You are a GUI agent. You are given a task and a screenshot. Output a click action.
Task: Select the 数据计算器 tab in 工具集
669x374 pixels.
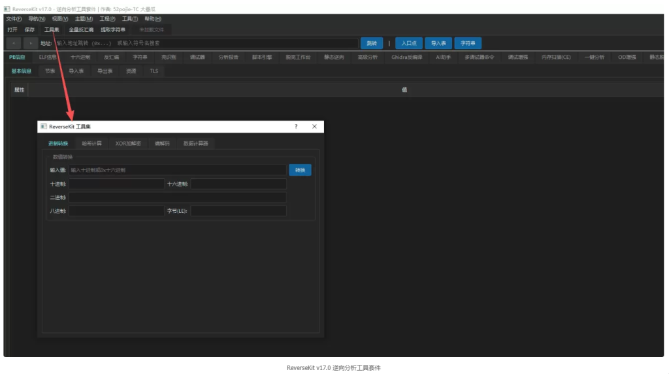(x=196, y=144)
